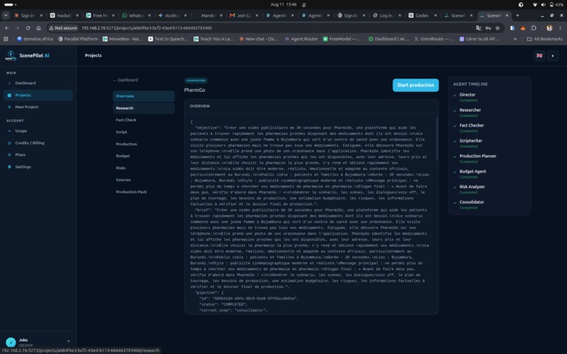The width and height of the screenshot is (567, 354).
Task: Open the Parallel Platform bookmark
Action: (x=78, y=39)
